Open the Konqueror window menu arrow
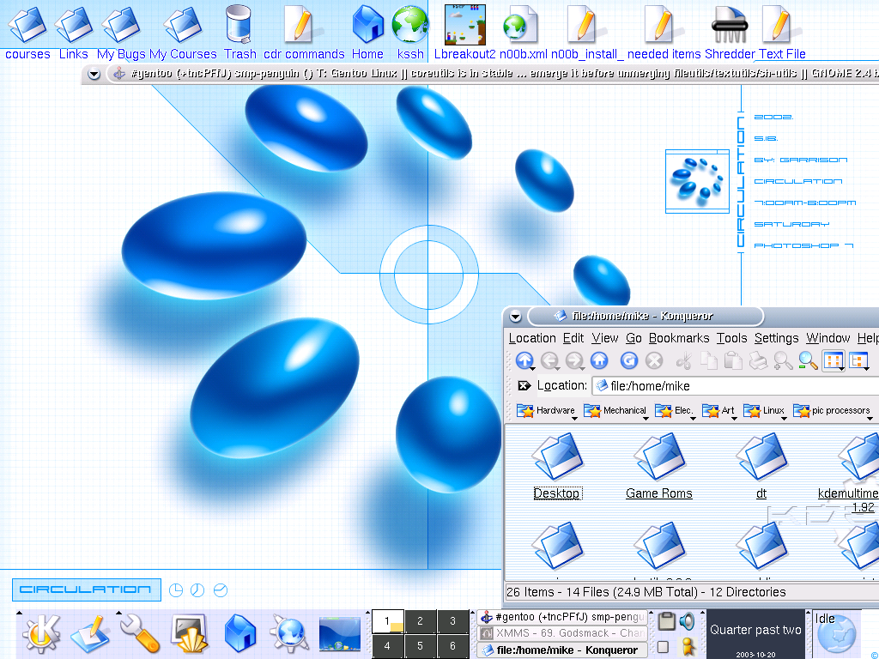The height and width of the screenshot is (659, 879). 515,317
